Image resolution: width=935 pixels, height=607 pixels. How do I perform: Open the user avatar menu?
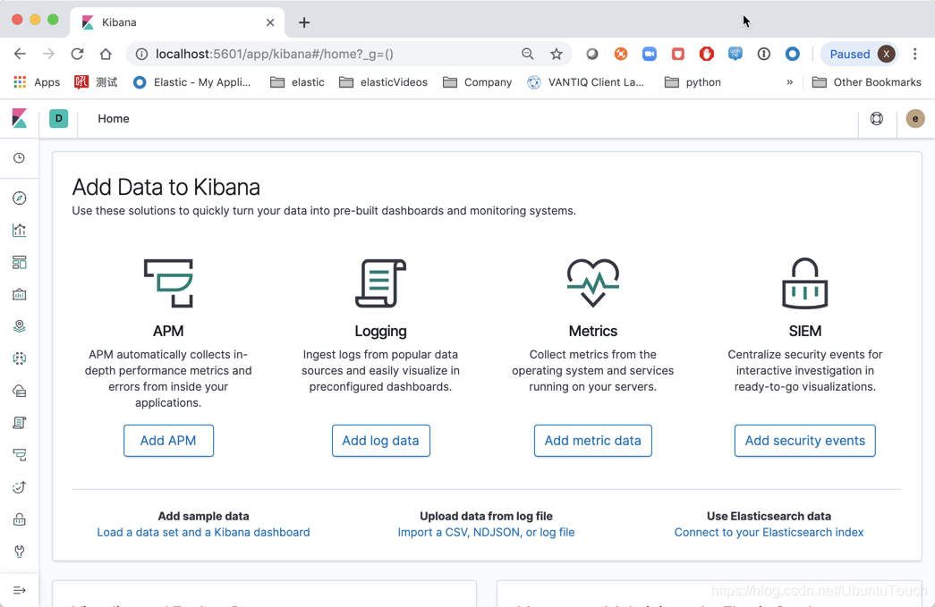coord(915,119)
